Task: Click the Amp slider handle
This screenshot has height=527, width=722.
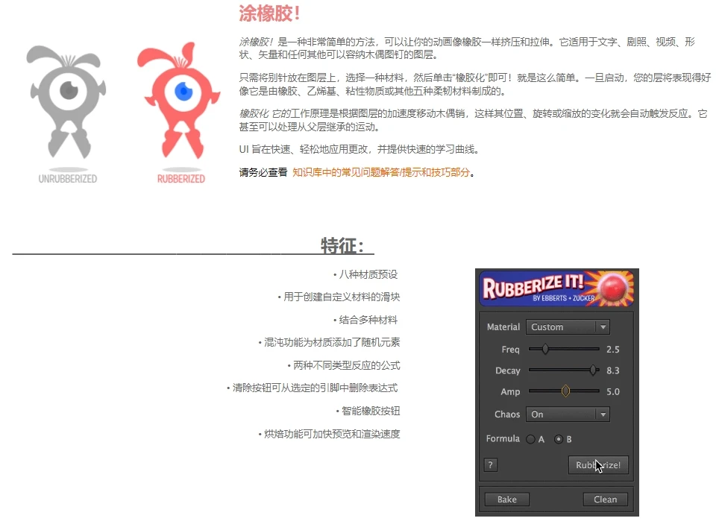Action: pyautogui.click(x=565, y=391)
